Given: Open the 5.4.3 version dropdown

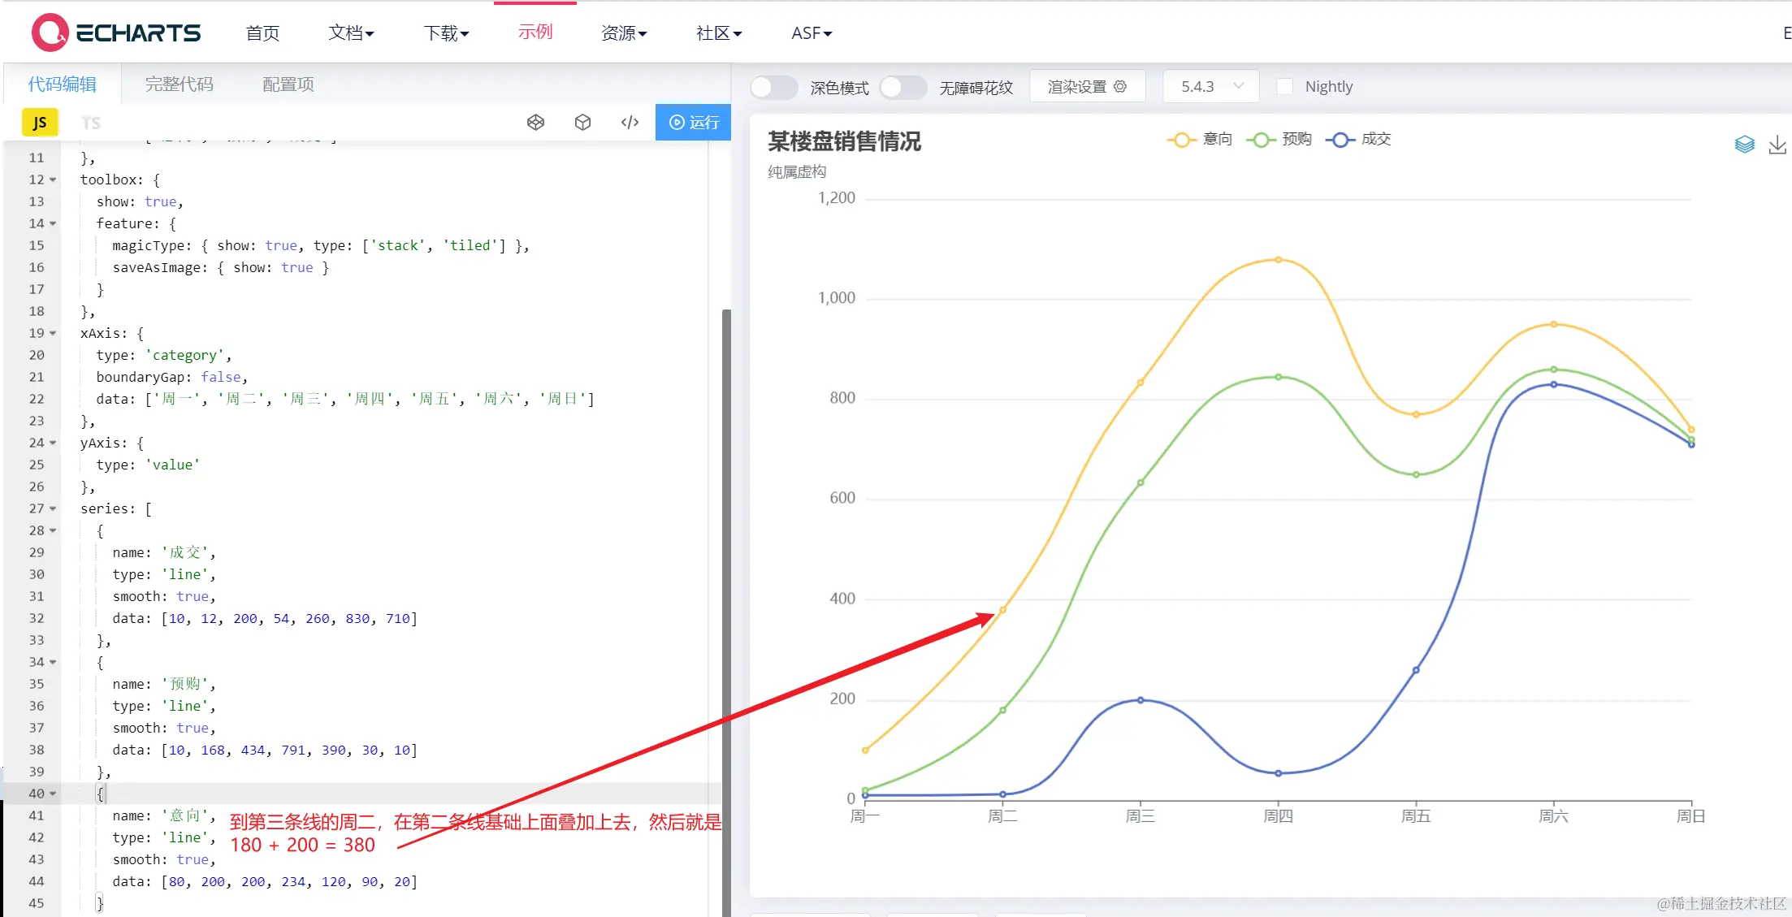Looking at the screenshot, I should 1210,87.
